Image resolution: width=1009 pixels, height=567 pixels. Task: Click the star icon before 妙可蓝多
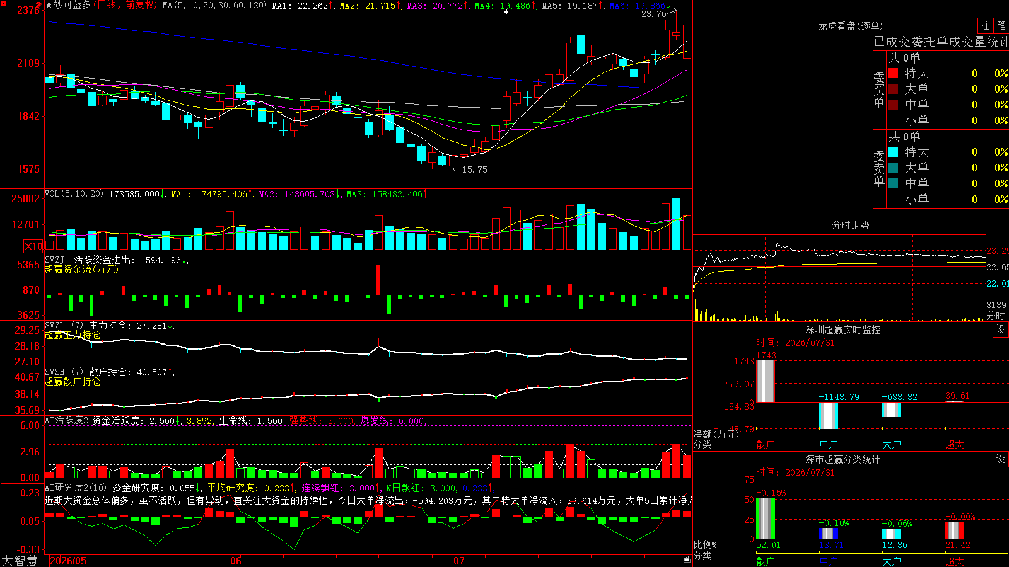[49, 5]
